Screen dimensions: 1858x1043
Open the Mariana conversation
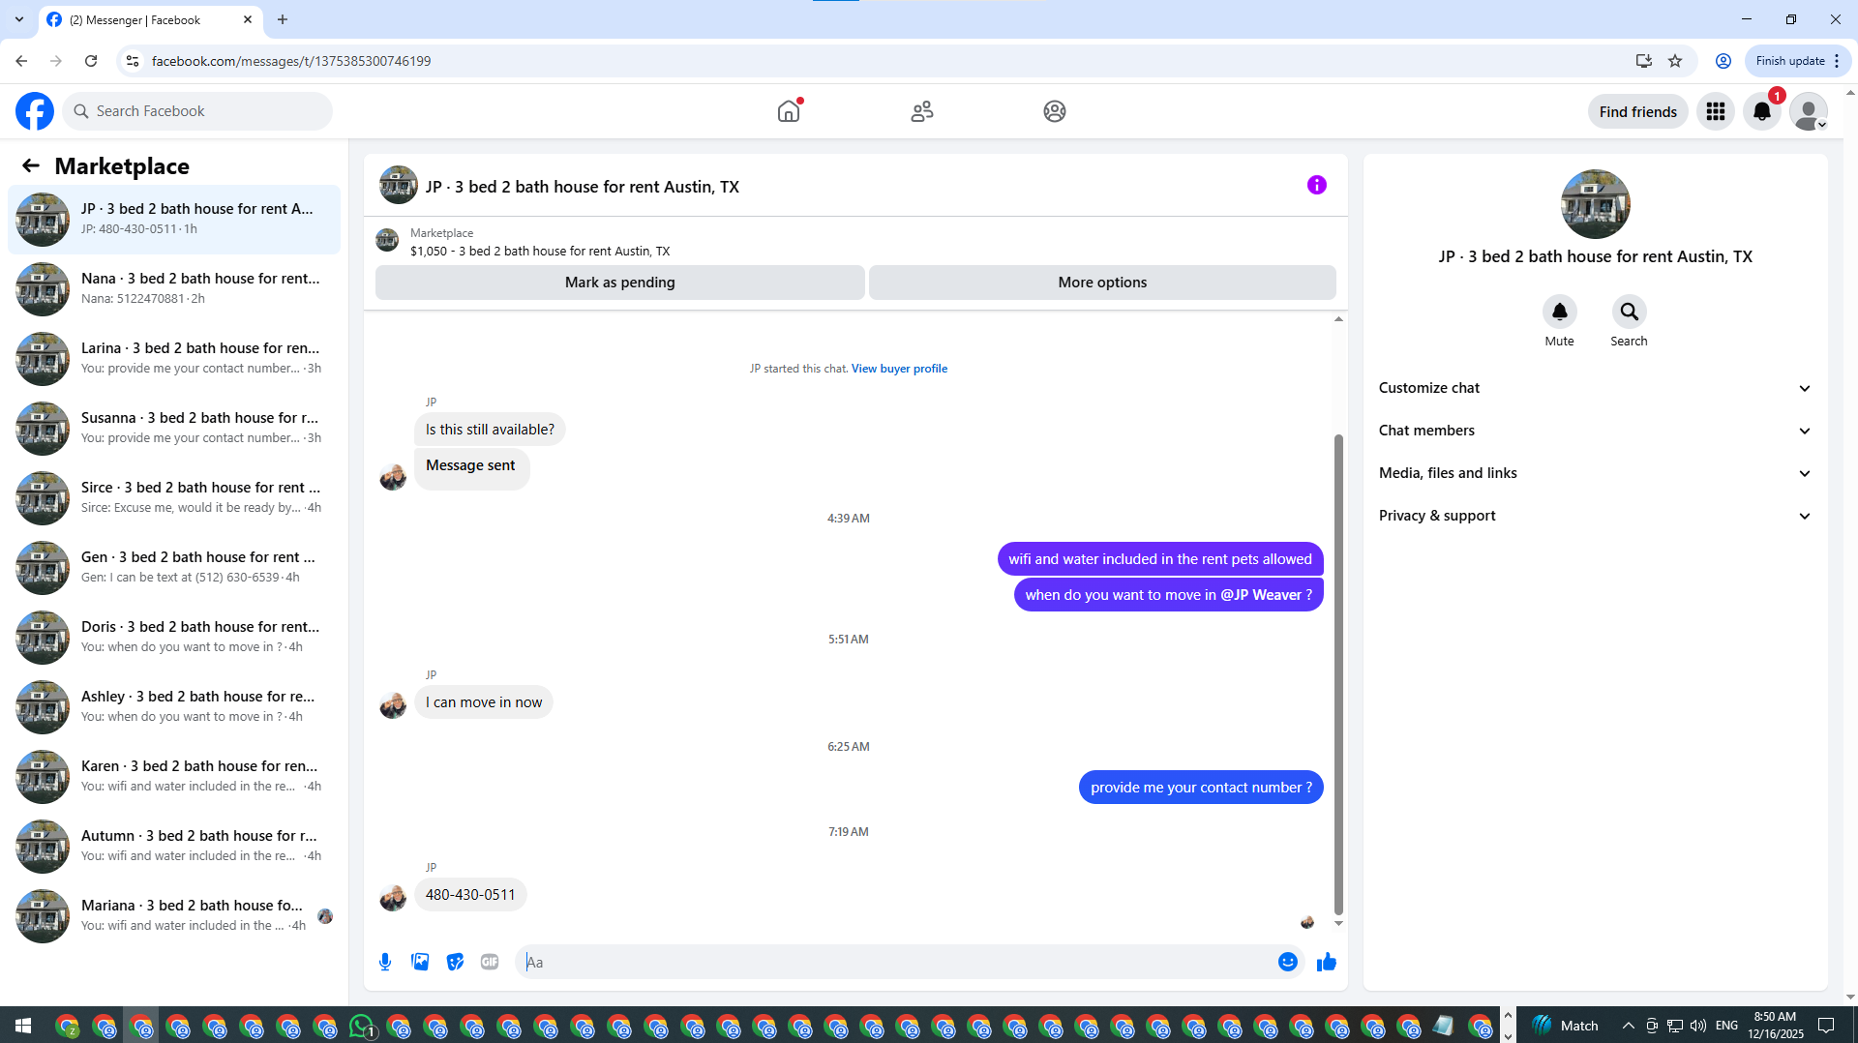click(x=174, y=915)
